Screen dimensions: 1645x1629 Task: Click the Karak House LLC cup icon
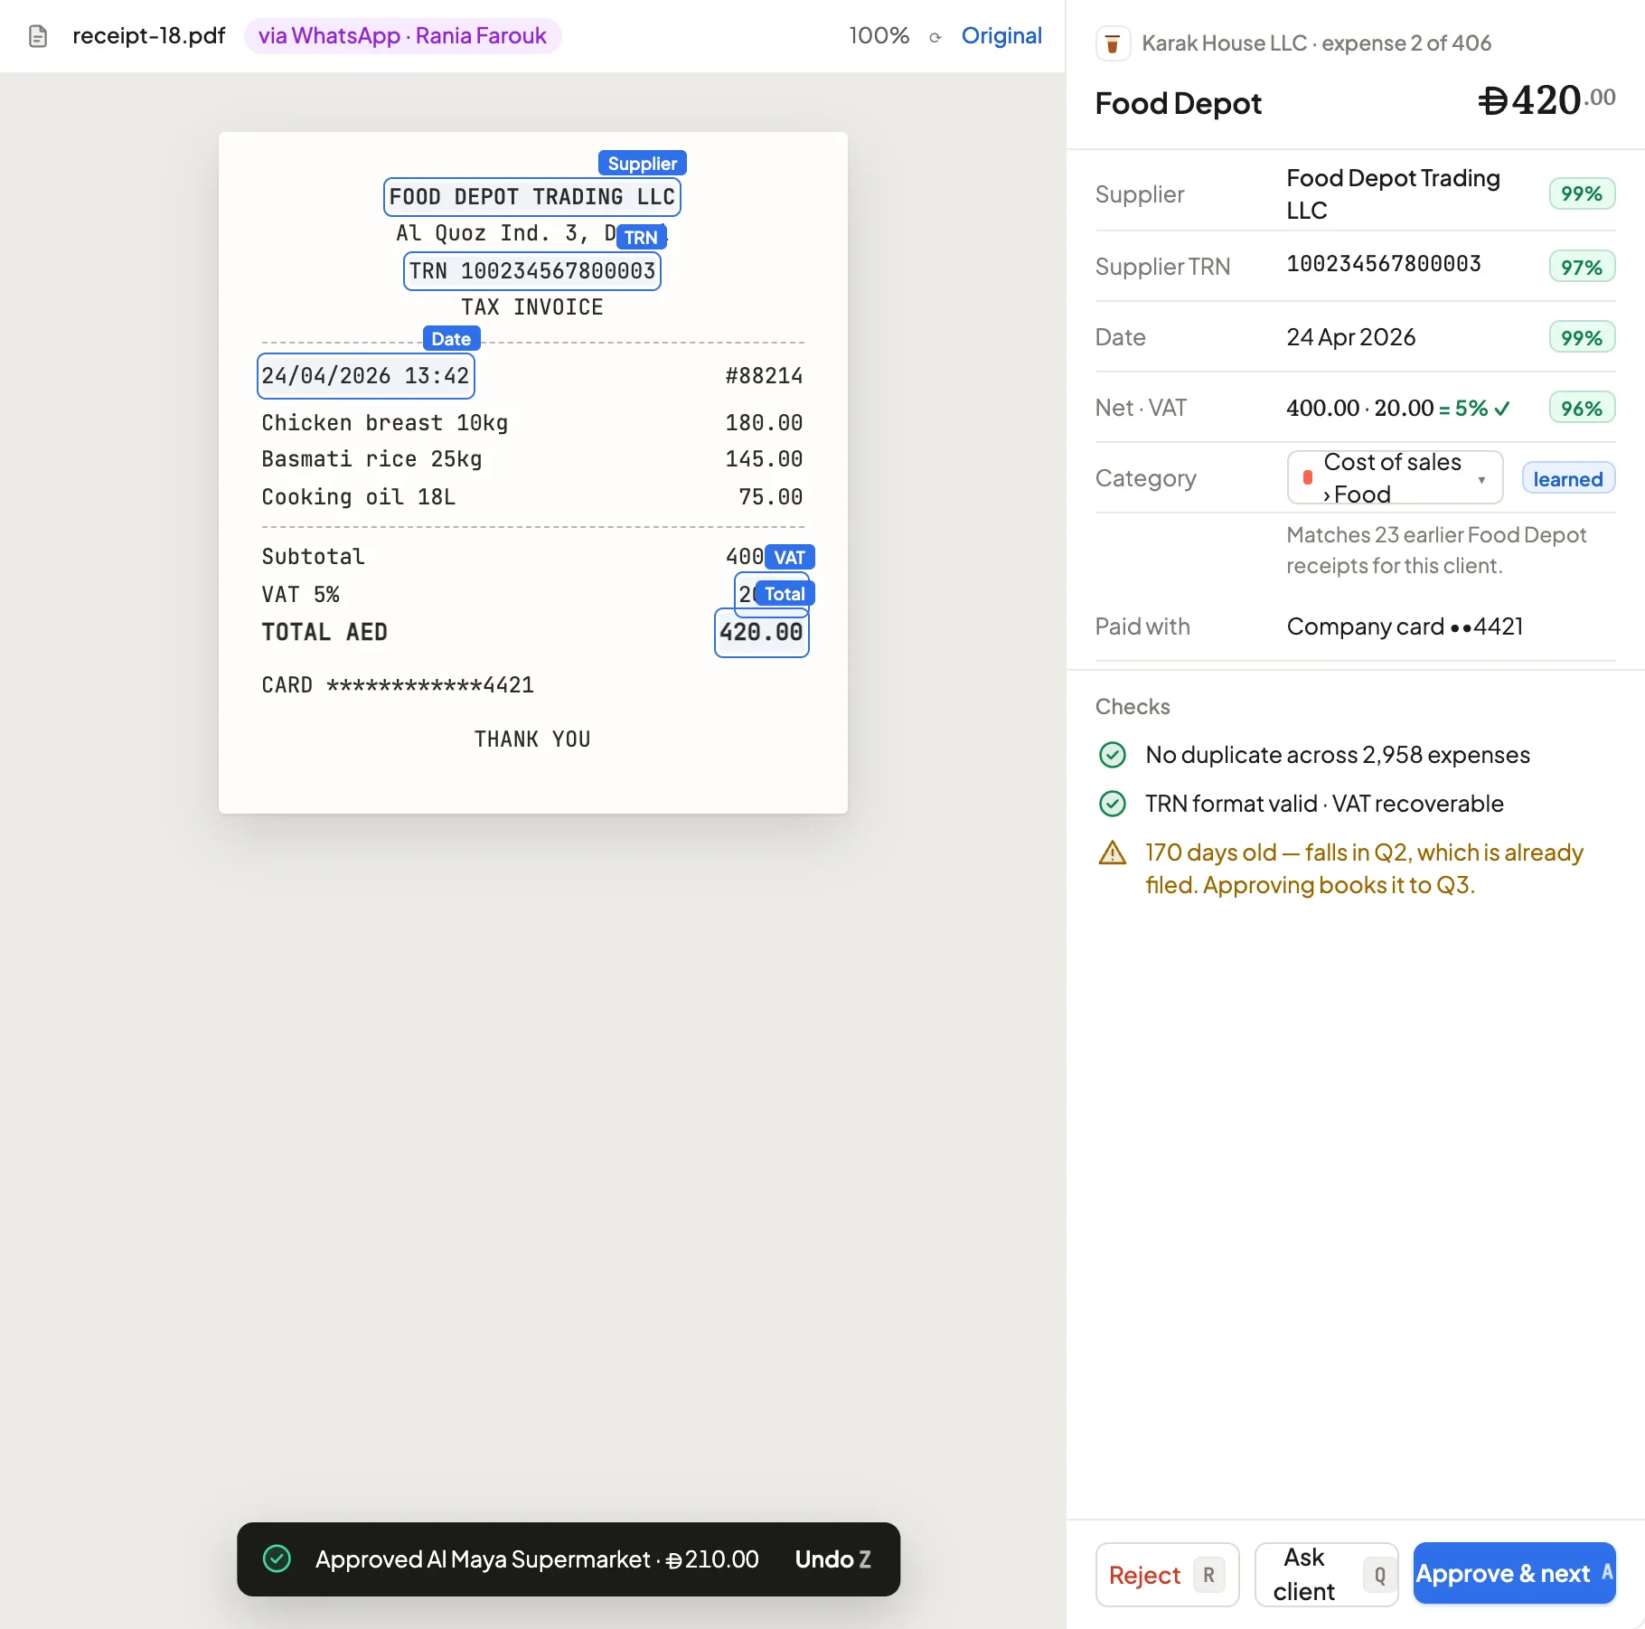pos(1113,43)
